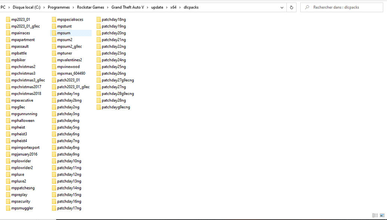
Task: Select the mpimportexport folder icon
Action: point(8,148)
